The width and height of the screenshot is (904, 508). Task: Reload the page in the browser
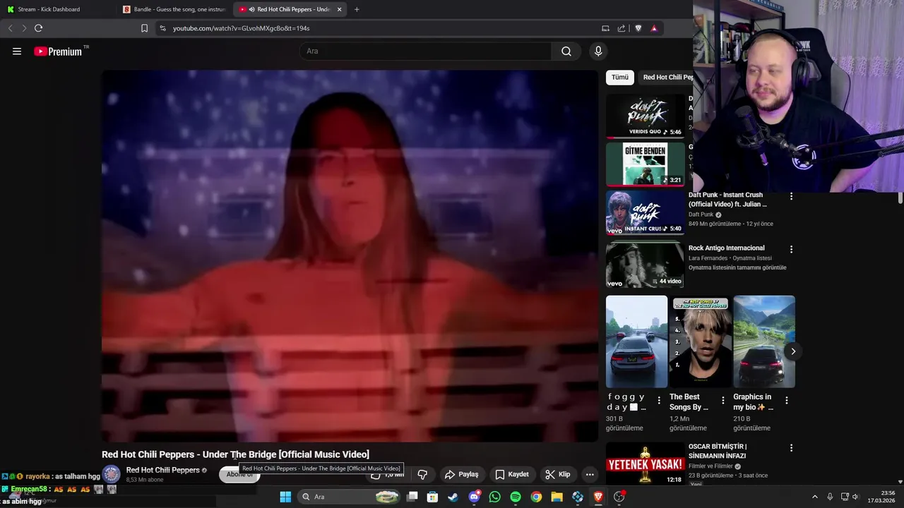coord(38,28)
